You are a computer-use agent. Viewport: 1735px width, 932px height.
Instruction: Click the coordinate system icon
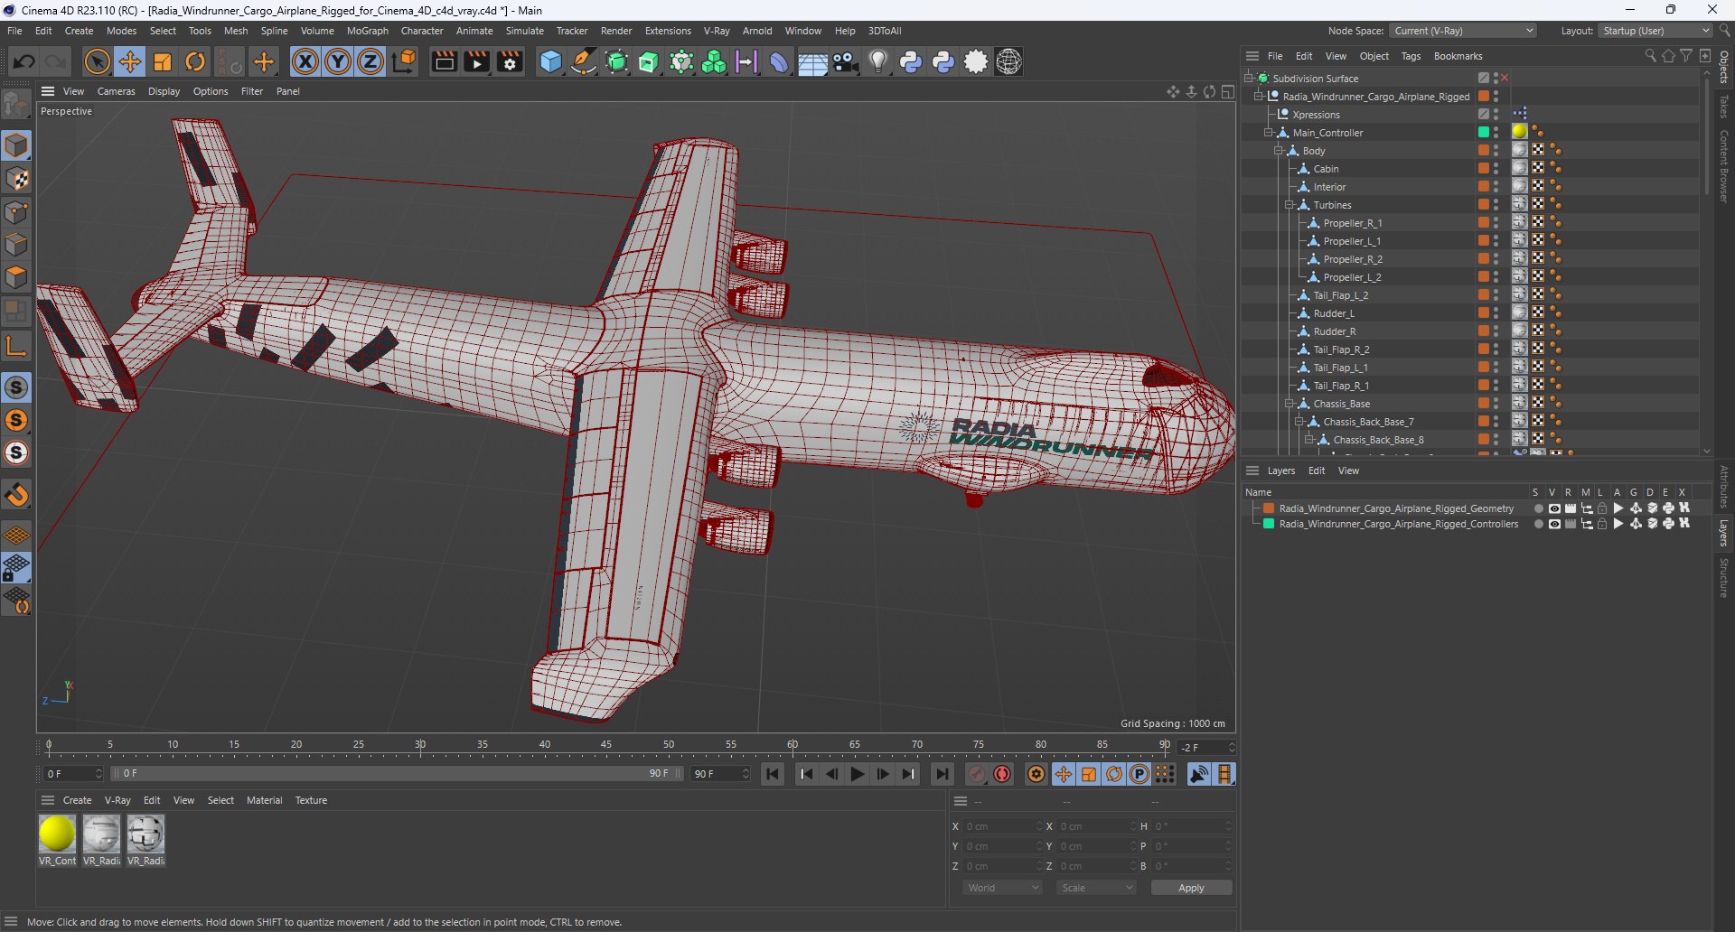(x=404, y=61)
